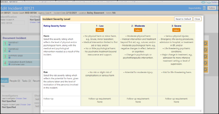Click the Investigators section heading

tap(10, 96)
